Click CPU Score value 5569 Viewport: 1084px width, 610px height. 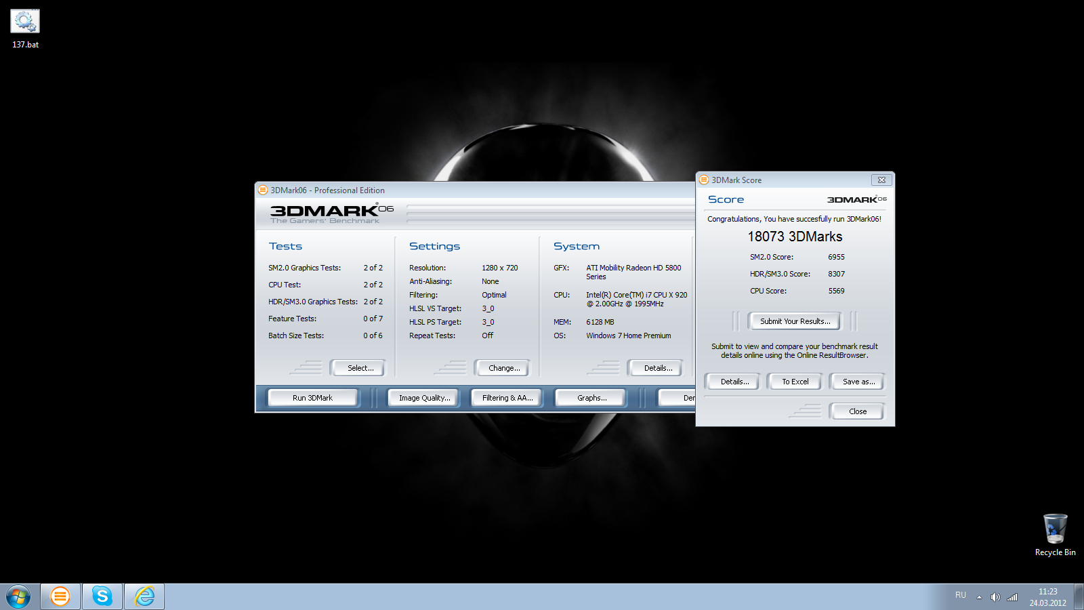[x=836, y=291]
